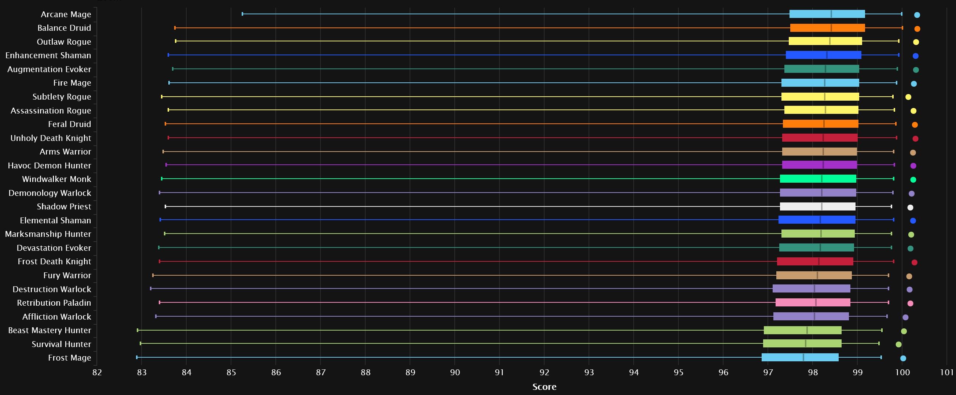Select the Havoc Demon Hunter label
The width and height of the screenshot is (956, 395).
point(50,165)
